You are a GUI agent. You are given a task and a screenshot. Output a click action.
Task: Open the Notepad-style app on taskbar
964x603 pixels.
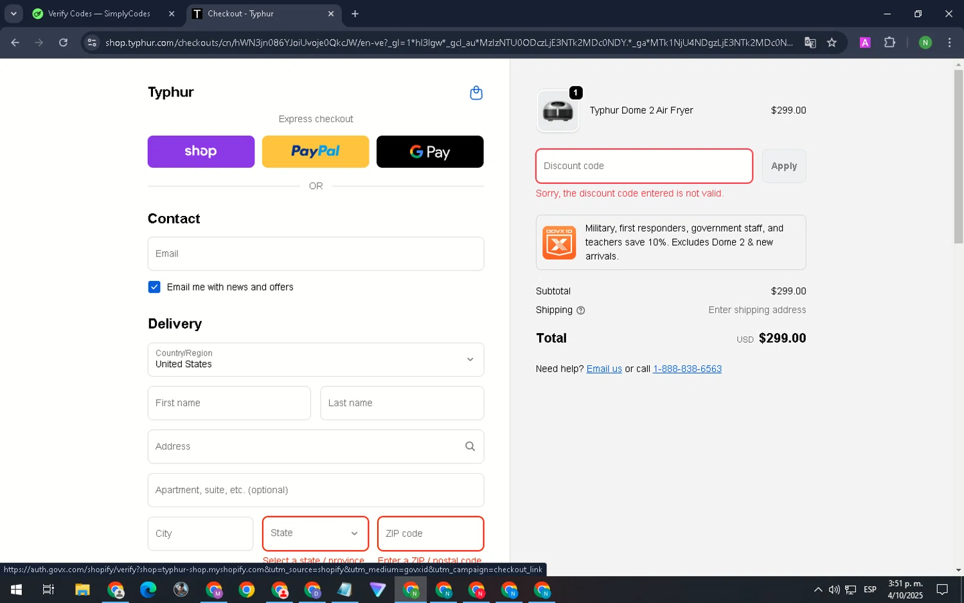[x=344, y=589]
